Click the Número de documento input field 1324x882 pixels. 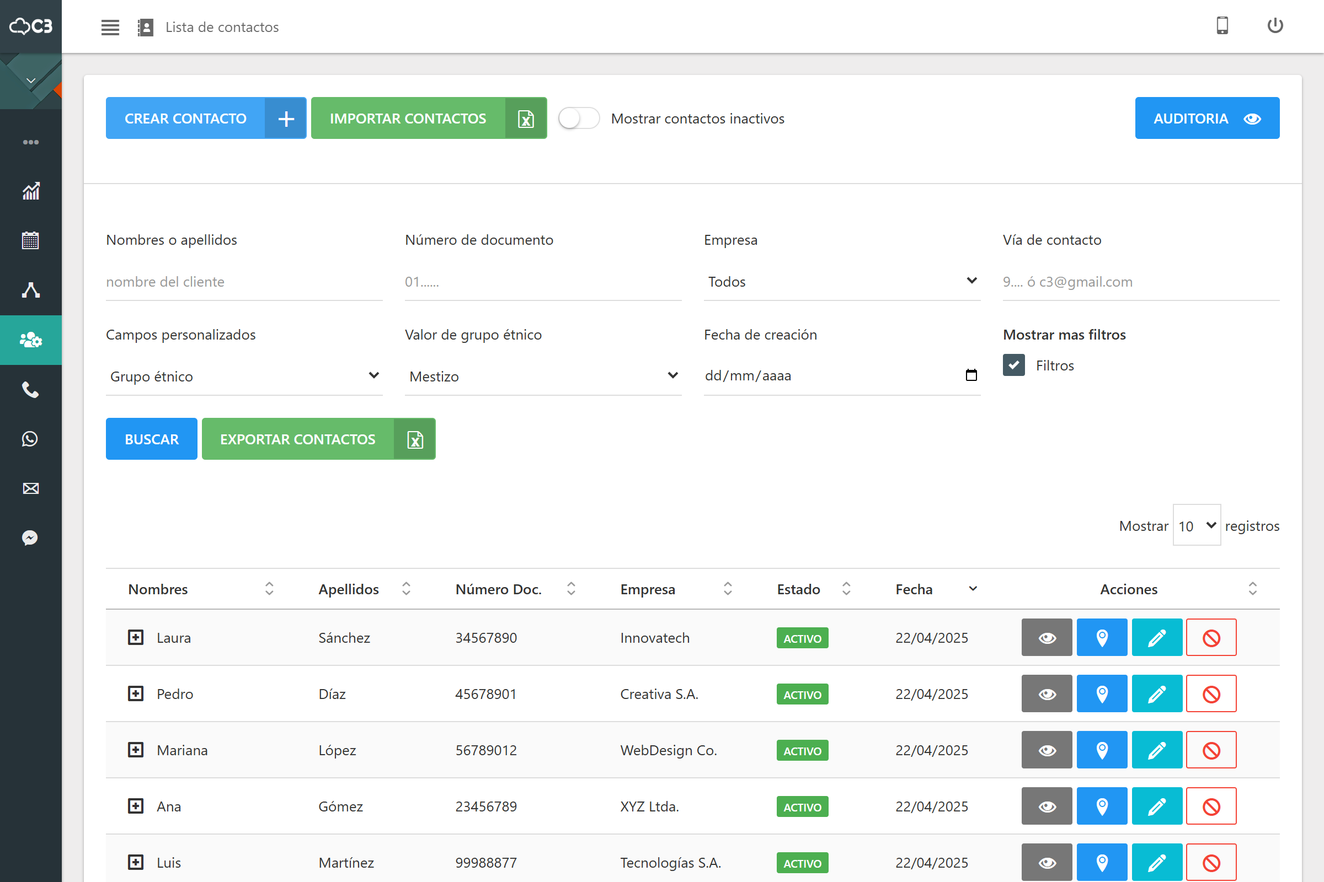pyautogui.click(x=543, y=282)
